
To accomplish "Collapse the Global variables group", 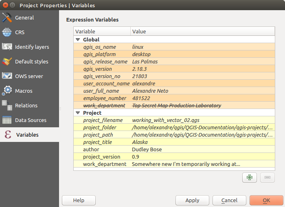I will (78, 40).
